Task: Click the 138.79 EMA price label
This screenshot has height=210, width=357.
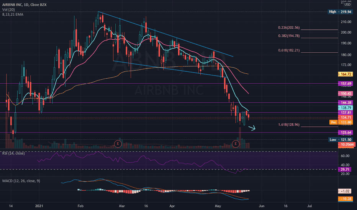Action: tap(346, 108)
